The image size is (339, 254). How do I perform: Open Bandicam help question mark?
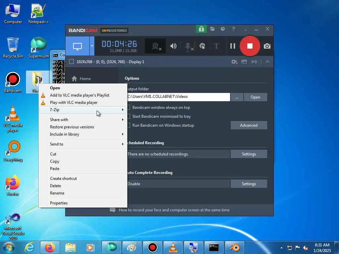coord(233,29)
